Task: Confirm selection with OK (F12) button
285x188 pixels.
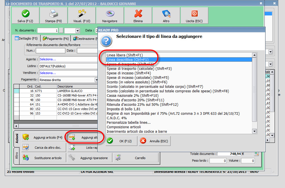Action: click(x=121, y=141)
